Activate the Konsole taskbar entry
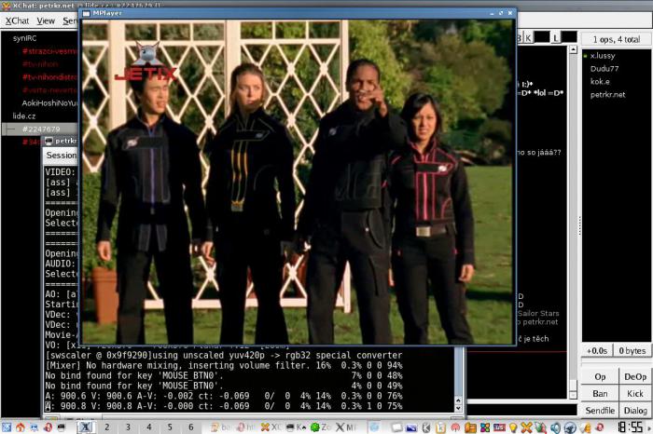 [x=296, y=427]
